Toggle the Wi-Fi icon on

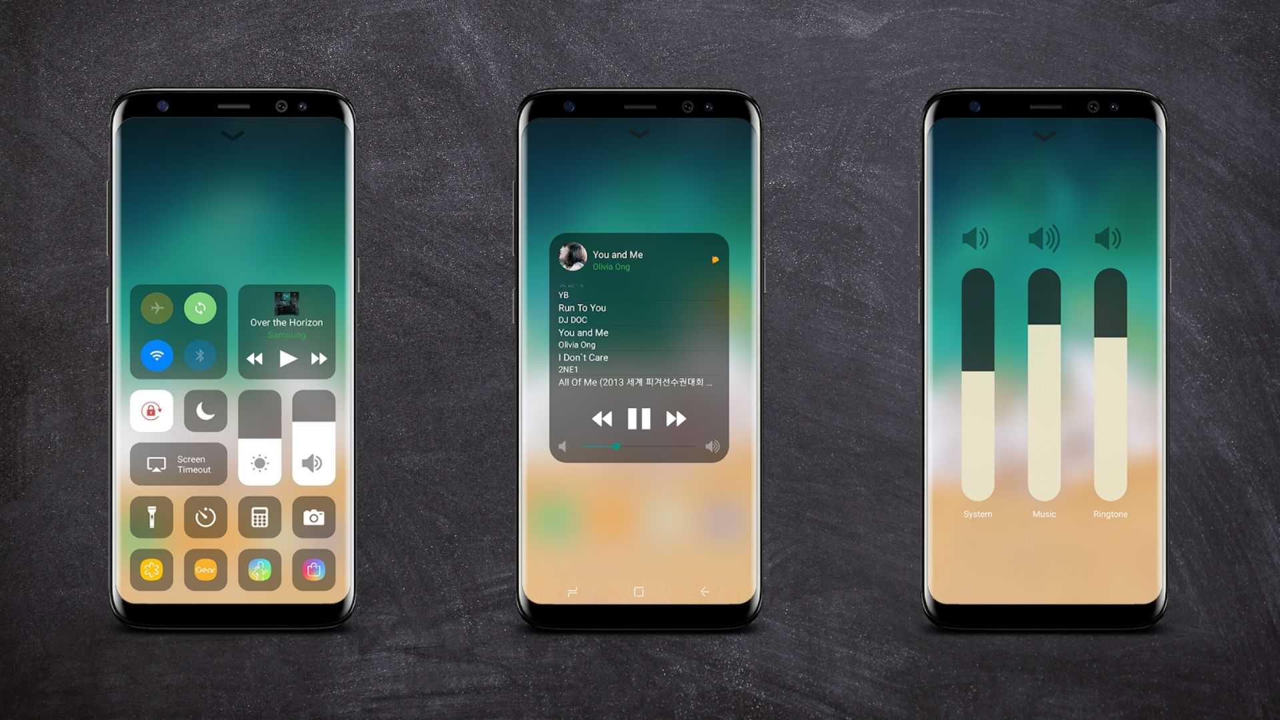(157, 354)
